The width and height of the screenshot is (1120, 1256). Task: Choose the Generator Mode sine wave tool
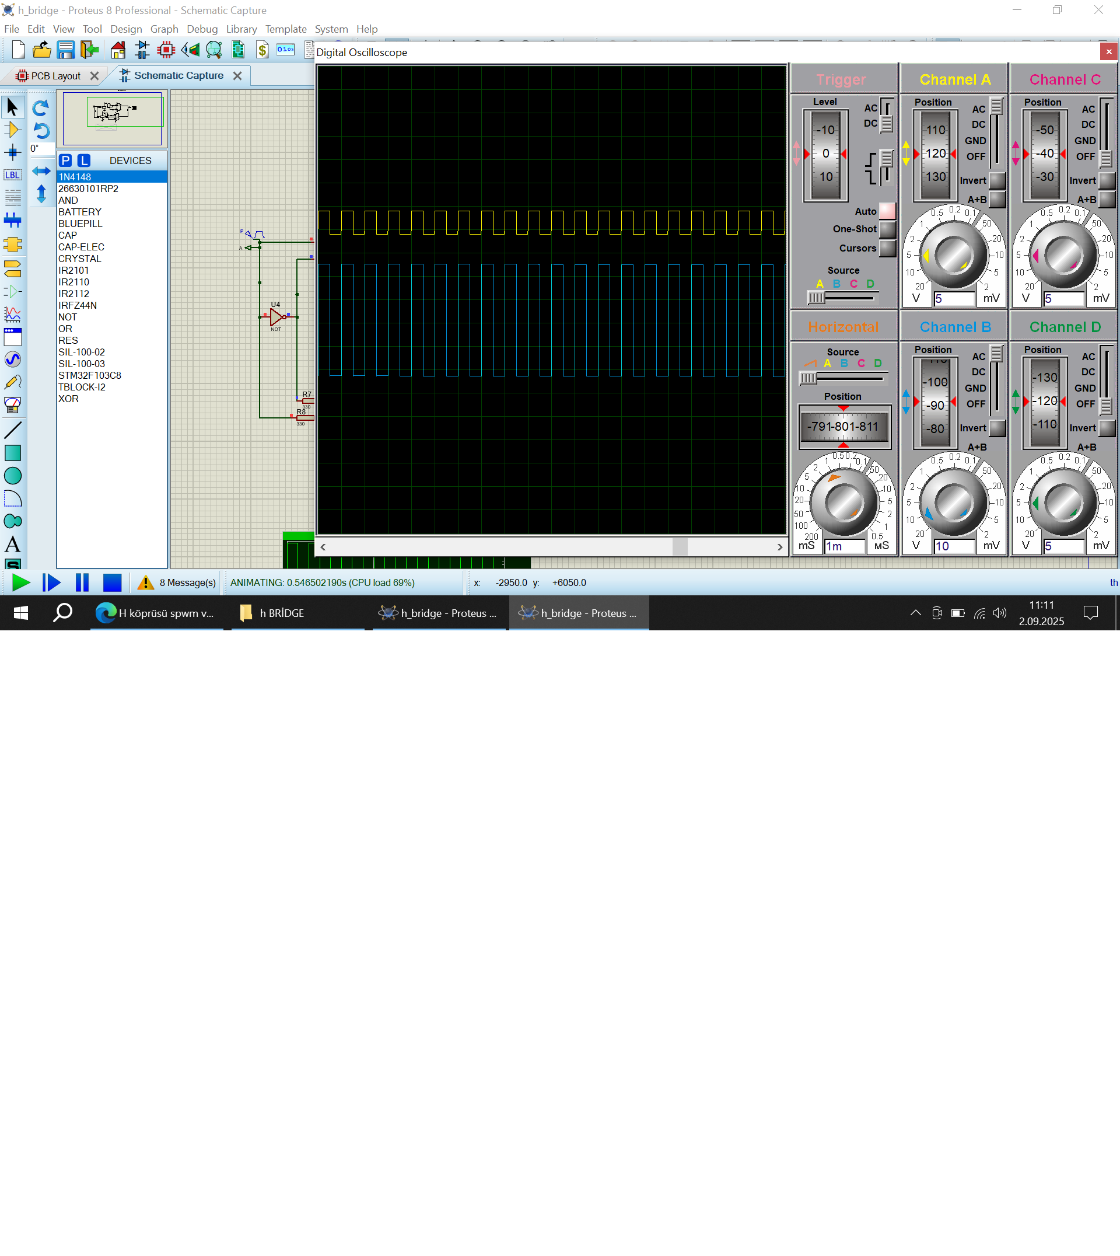click(12, 360)
